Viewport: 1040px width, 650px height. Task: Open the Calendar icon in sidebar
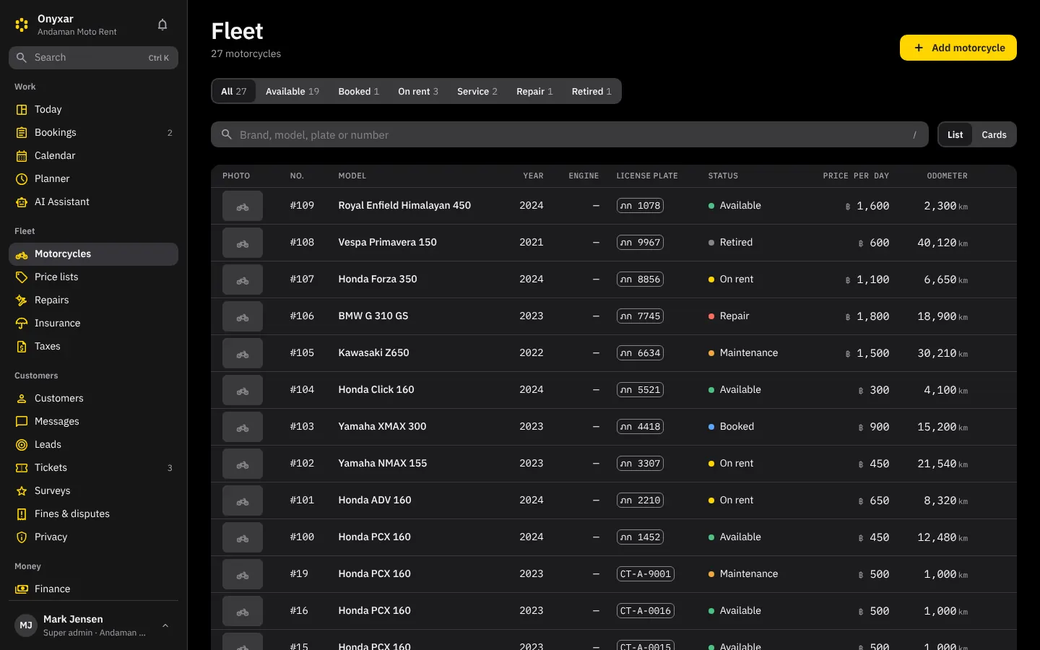pos(22,156)
